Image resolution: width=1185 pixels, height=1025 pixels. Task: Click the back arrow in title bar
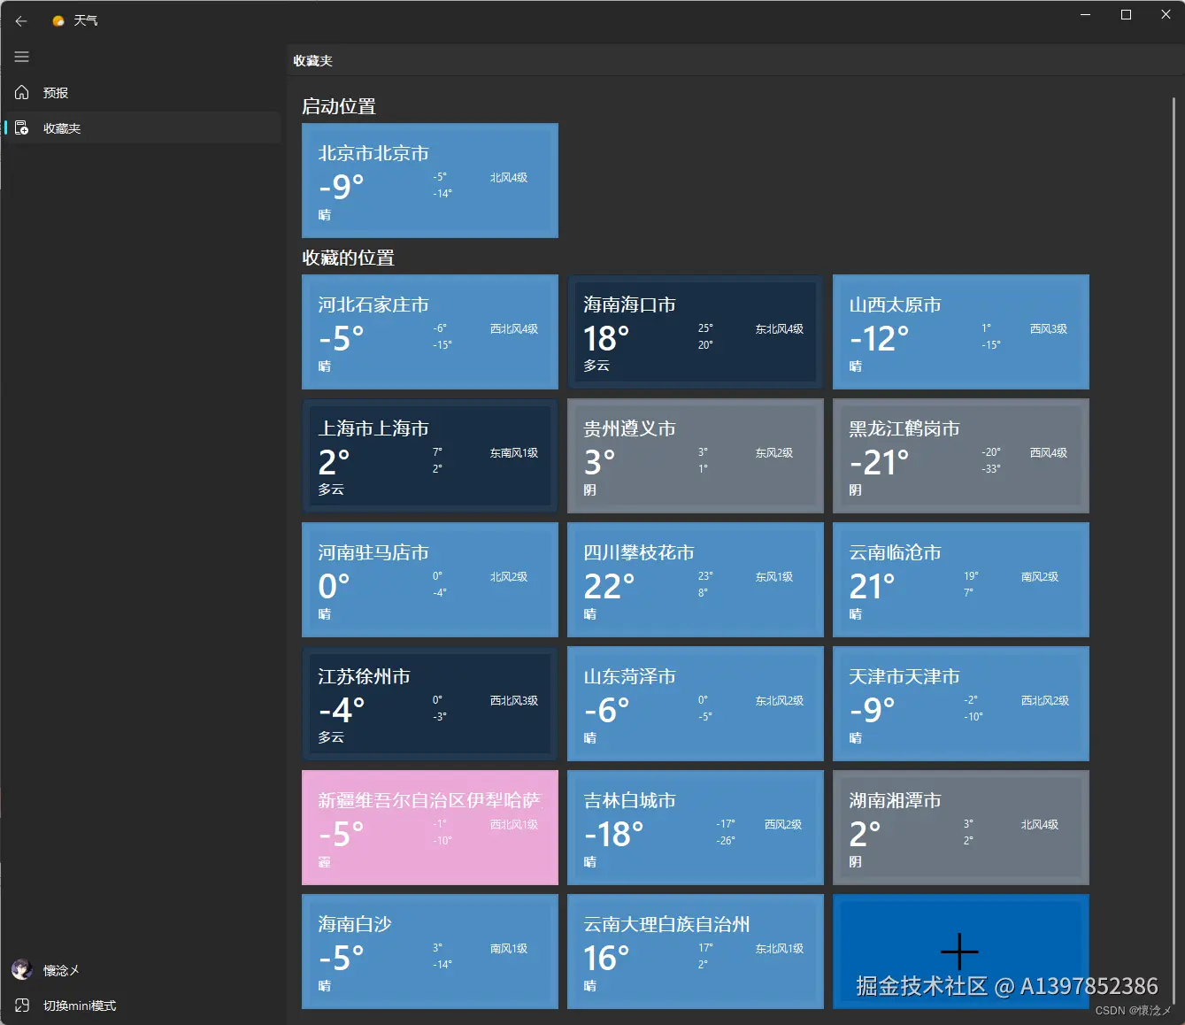tap(21, 21)
